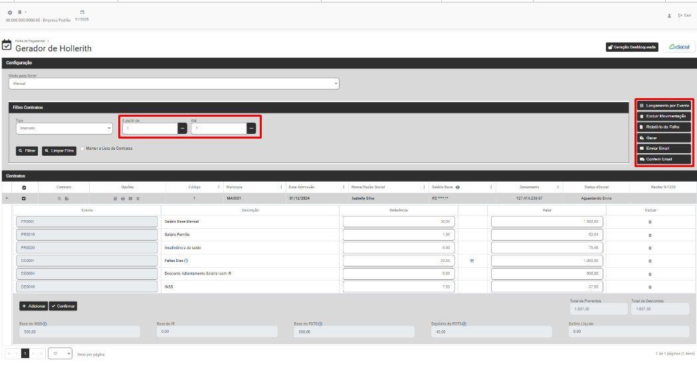Delete the Salário Base Mensal event row
Image resolution: width=697 pixels, height=366 pixels.
(649, 221)
